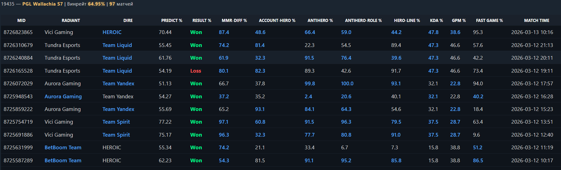561x170 pixels.
Task: Click Won result in the 8725587289 row
Action: tap(196, 160)
